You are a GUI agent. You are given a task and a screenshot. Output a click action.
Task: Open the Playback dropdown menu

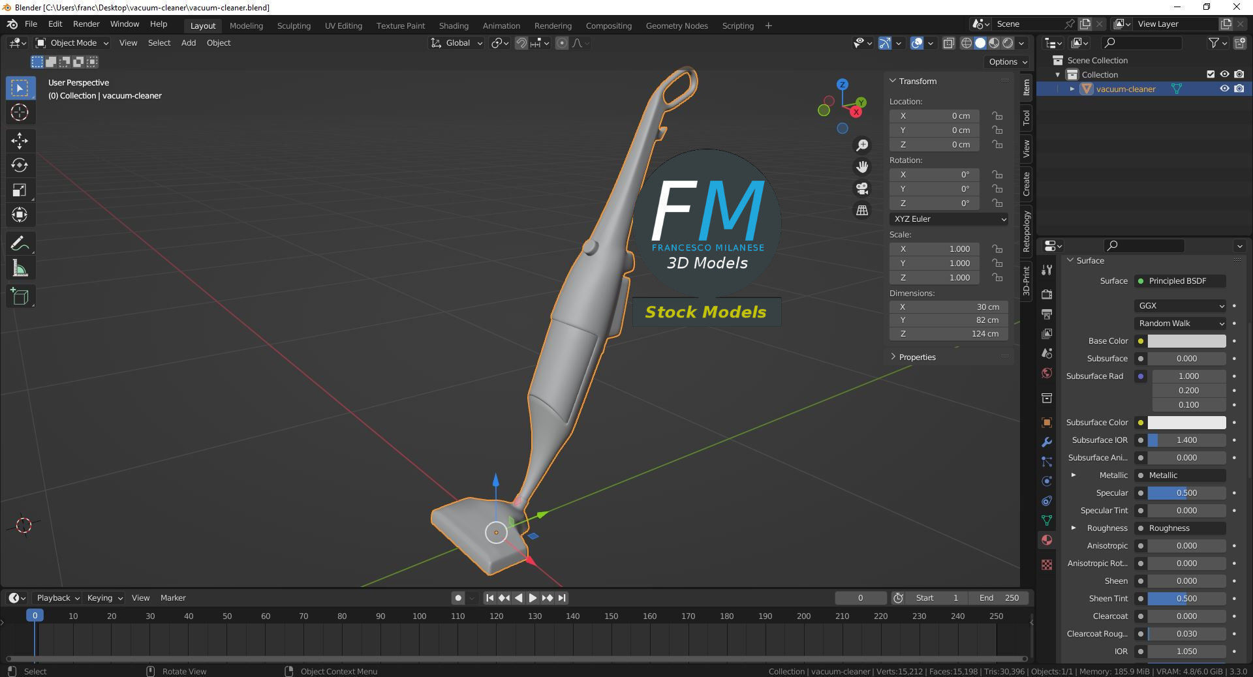57,597
